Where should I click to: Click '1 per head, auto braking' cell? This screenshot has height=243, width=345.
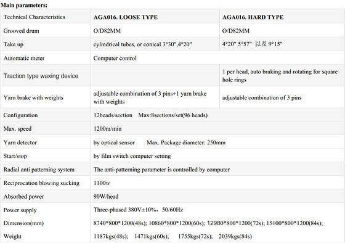click(x=280, y=76)
